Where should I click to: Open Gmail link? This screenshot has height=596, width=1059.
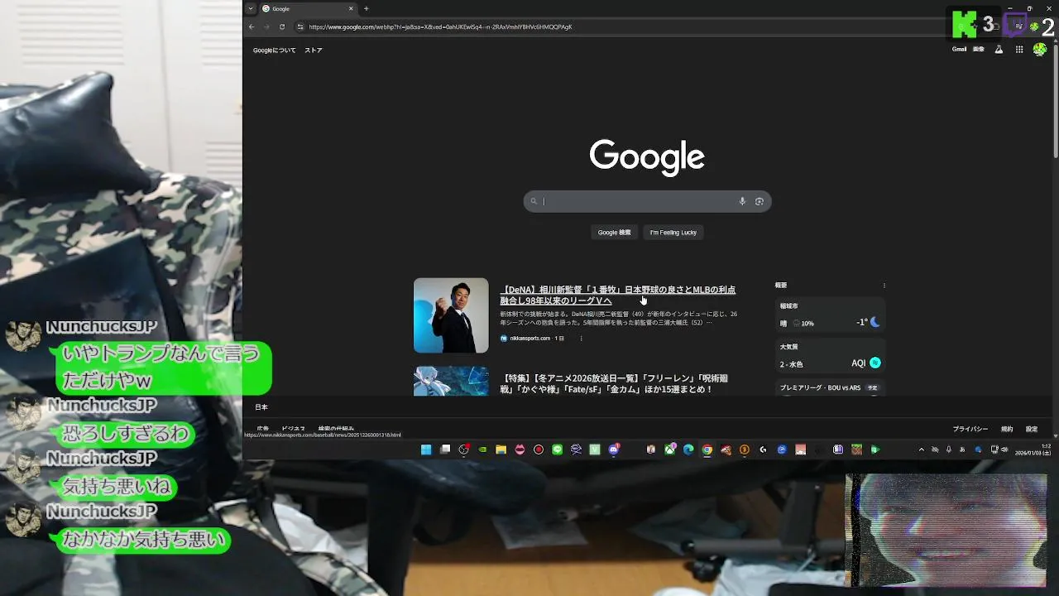(959, 50)
